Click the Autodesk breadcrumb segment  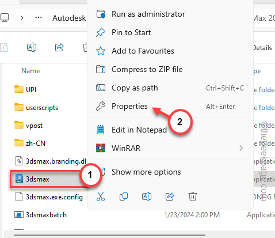69,18
